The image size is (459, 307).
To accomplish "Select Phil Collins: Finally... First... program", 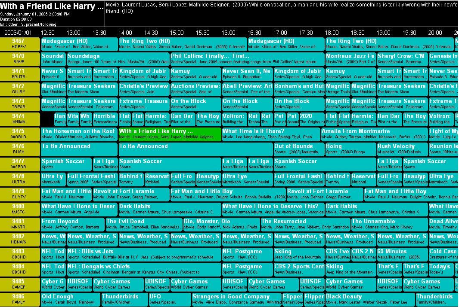I will [x=247, y=59].
